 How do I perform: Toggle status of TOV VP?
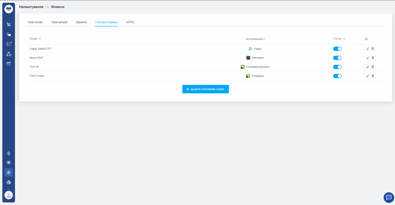tap(337, 67)
